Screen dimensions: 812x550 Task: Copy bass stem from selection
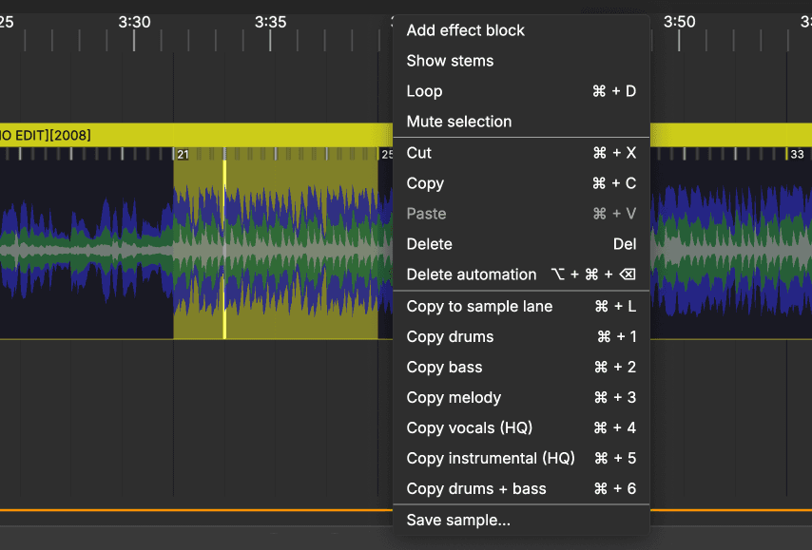point(444,368)
